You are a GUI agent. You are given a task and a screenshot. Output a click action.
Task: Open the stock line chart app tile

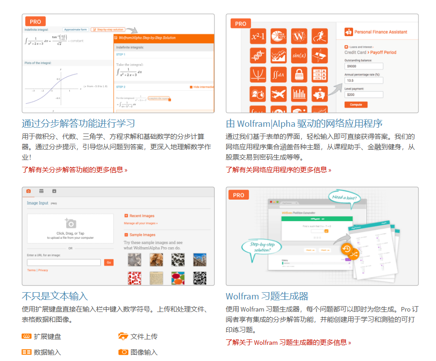278,55
